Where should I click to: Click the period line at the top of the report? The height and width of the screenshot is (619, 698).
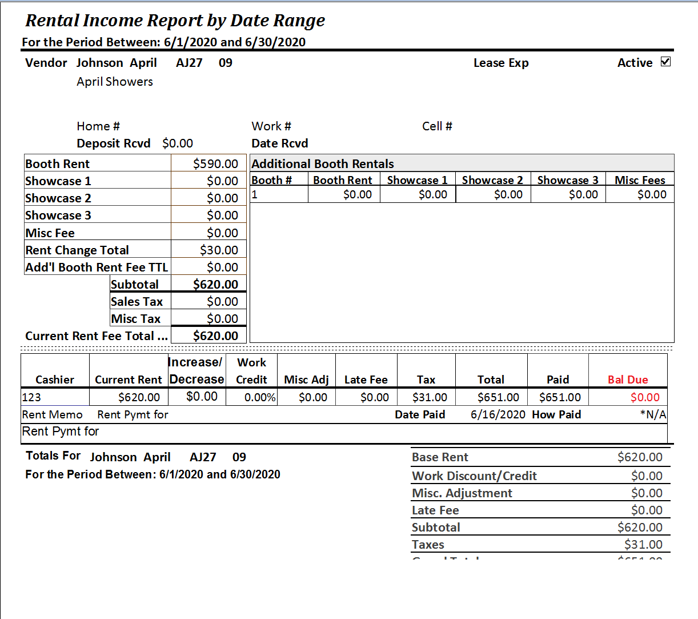pos(164,42)
